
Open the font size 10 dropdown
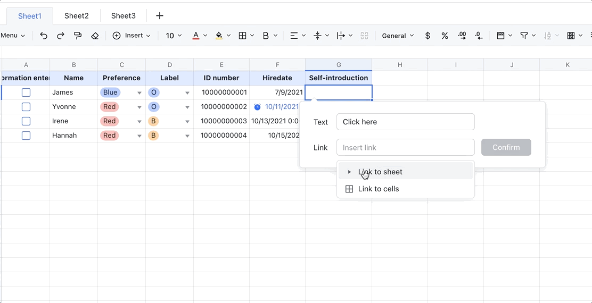[x=174, y=36]
